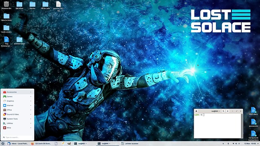The width and height of the screenshot is (260, 146).
Task: Click the printer scanner taskbar button
Action: 130,143
